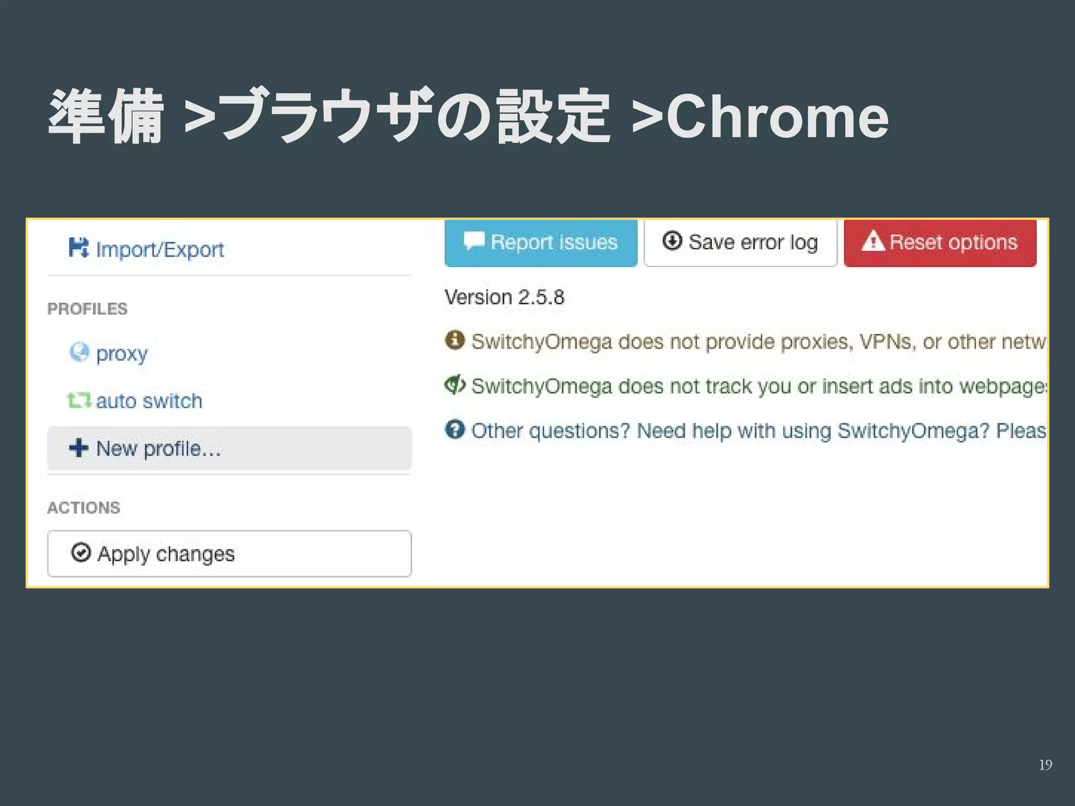Click the 'SwitchyOmega does not provide proxies' notice
Screen dimensions: 1075x806
[x=758, y=342]
